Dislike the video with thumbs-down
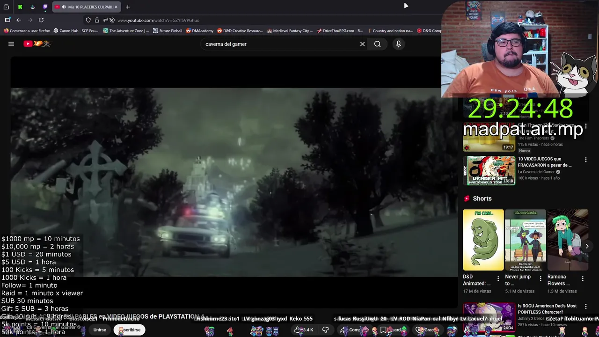 coord(325,330)
